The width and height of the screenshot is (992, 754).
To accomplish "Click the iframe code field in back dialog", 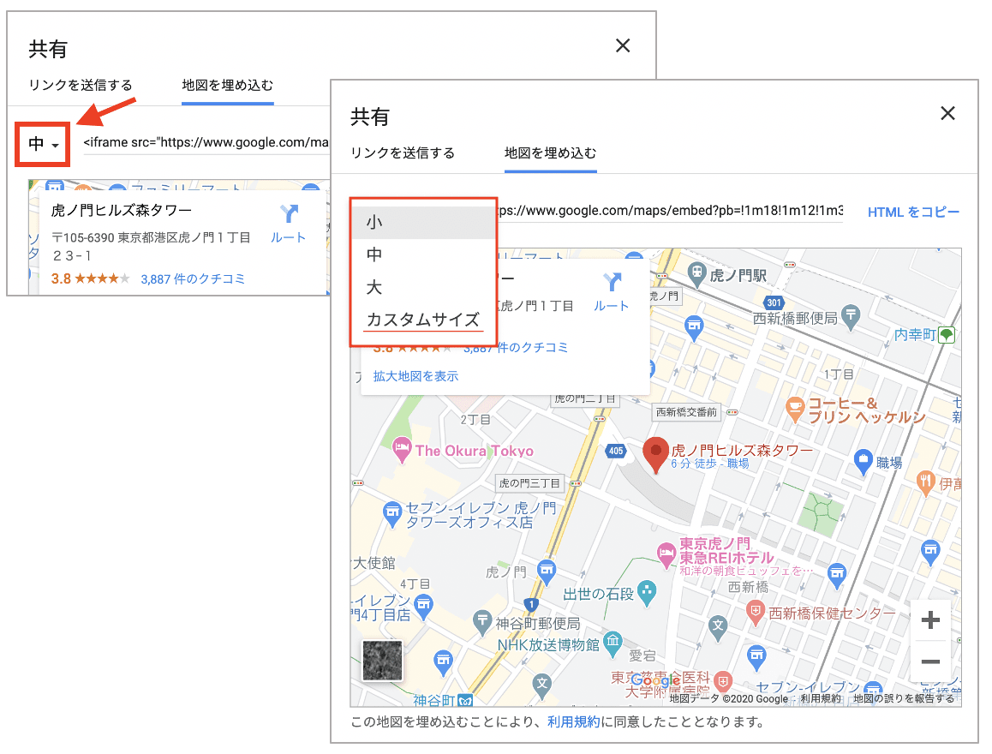I will [206, 142].
